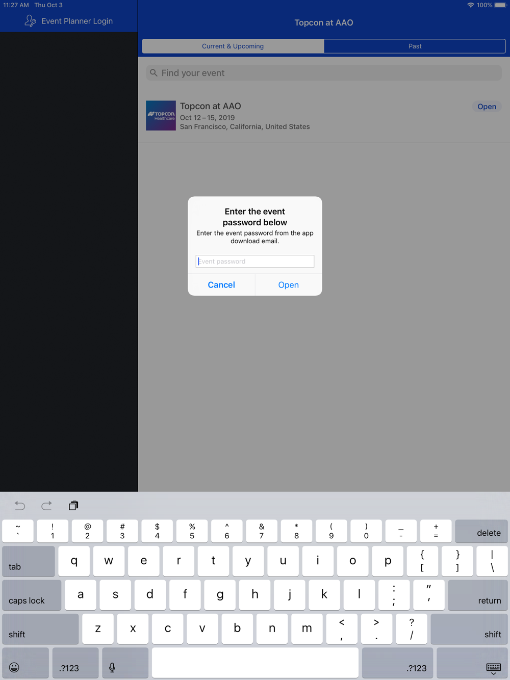
Task: Toggle the left shift key
Action: (x=40, y=629)
